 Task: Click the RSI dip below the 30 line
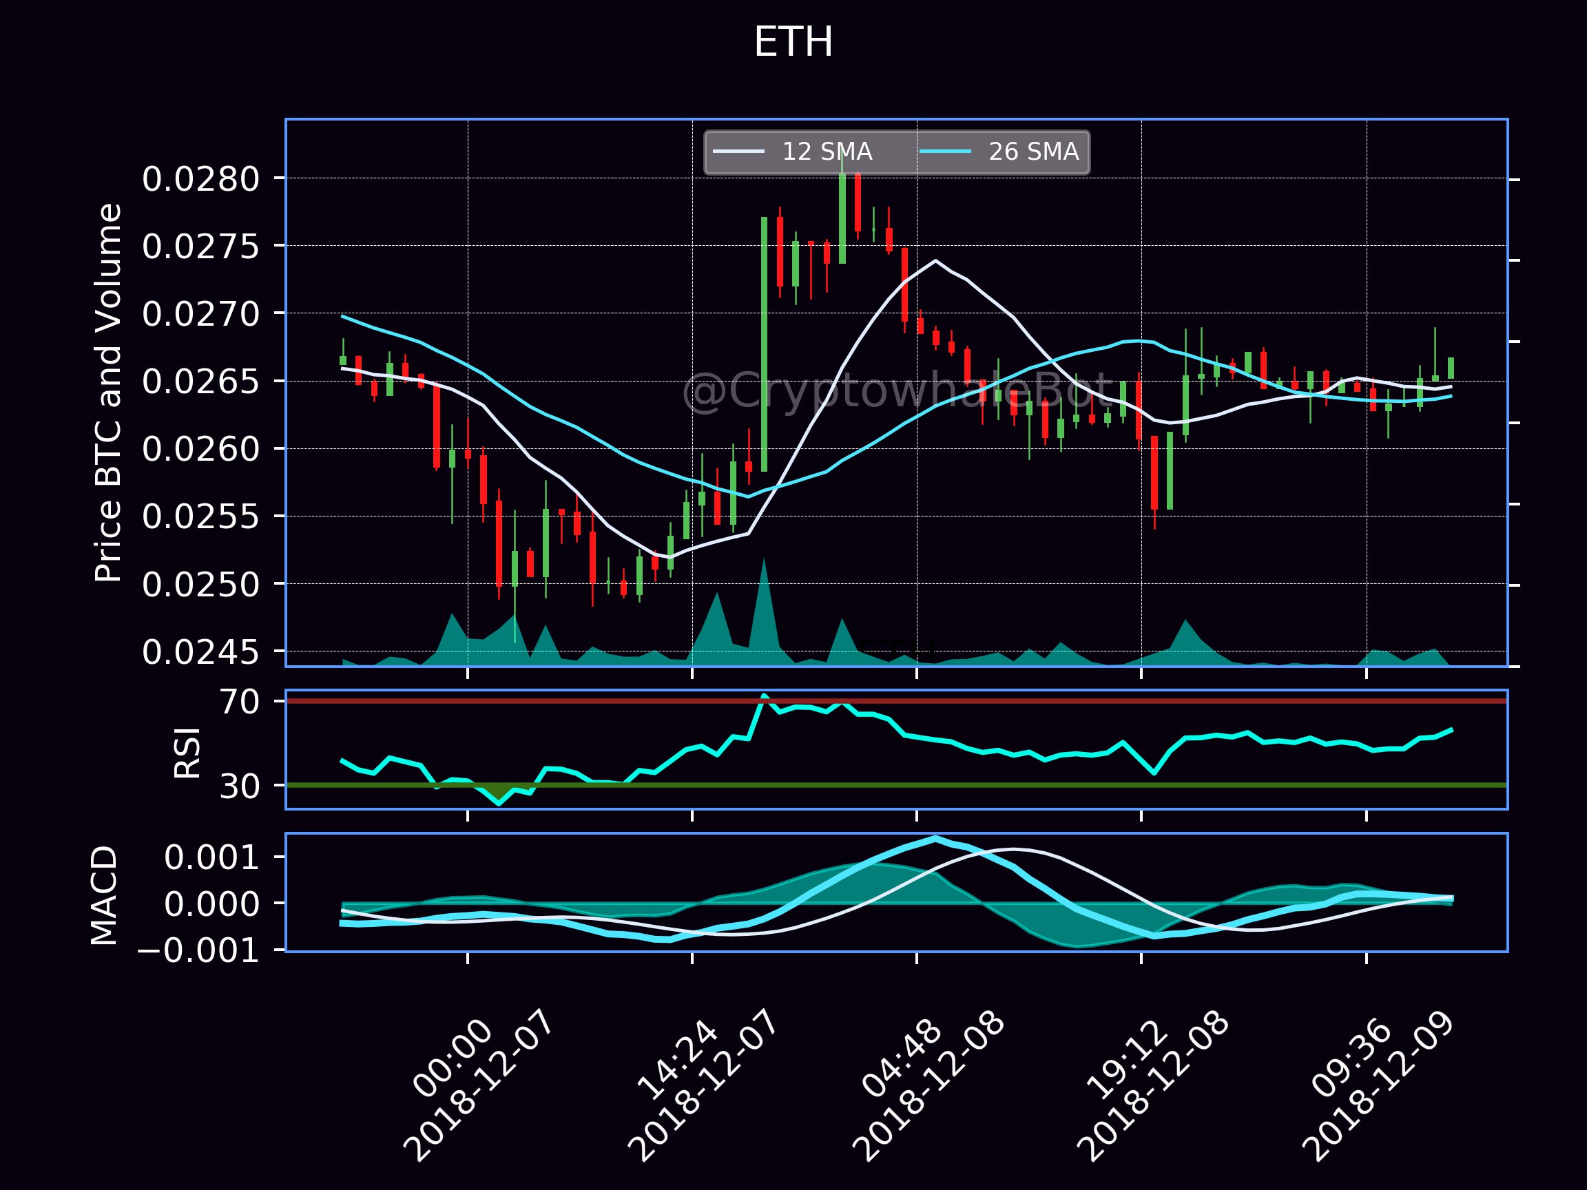(x=499, y=802)
